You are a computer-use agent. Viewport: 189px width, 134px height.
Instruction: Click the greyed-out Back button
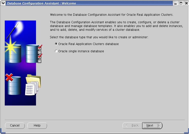[132, 125]
